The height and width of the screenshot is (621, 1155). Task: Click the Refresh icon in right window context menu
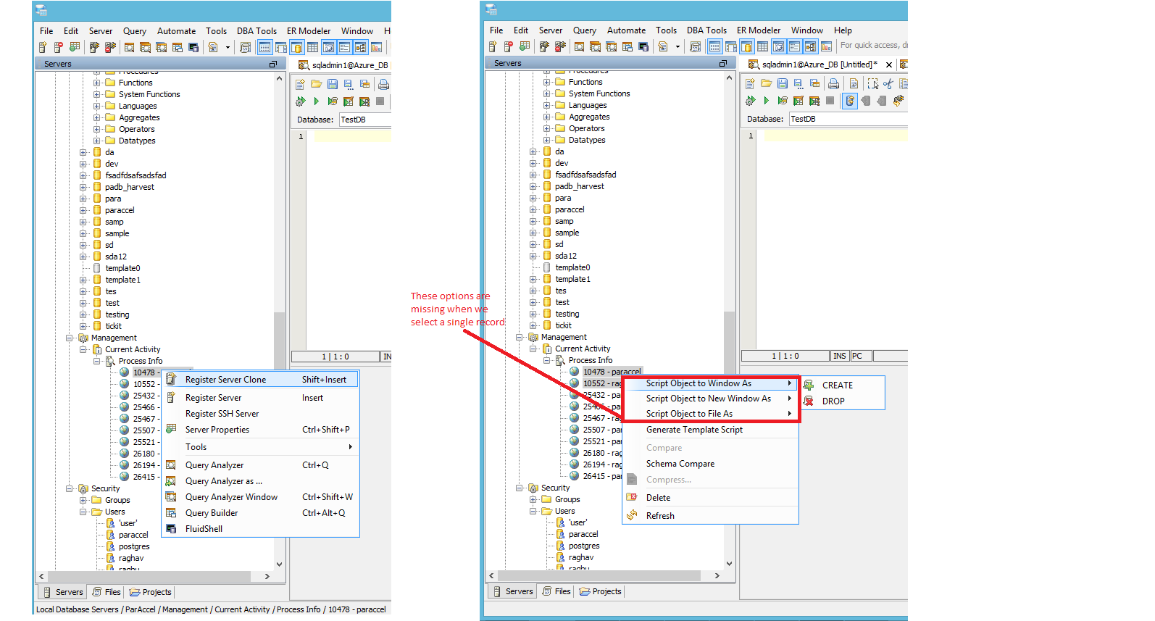632,515
